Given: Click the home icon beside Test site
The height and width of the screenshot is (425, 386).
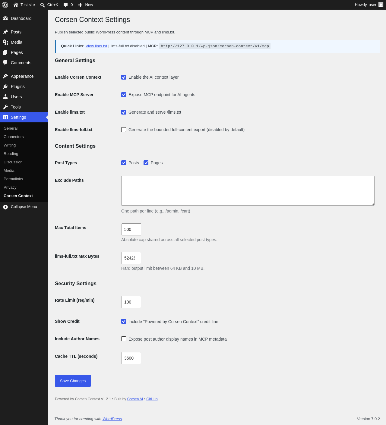Looking at the screenshot, I should (x=16, y=5).
